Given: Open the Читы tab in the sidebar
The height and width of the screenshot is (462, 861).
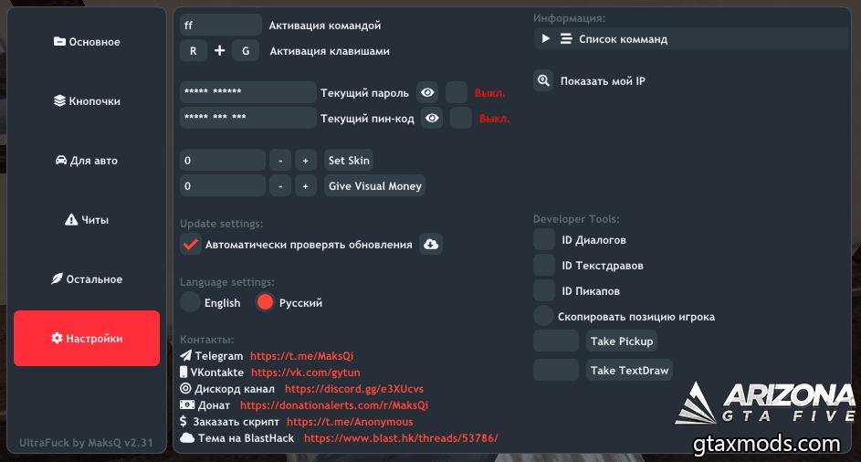Looking at the screenshot, I should click(87, 220).
